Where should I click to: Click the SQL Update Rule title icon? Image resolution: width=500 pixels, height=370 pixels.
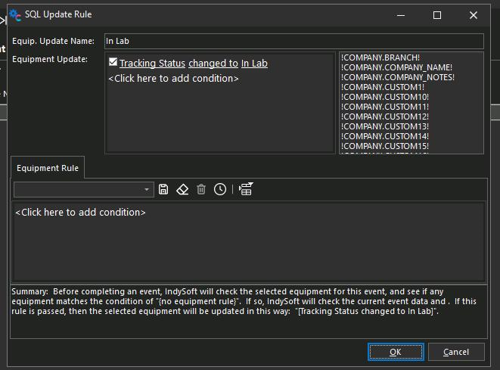click(x=15, y=15)
